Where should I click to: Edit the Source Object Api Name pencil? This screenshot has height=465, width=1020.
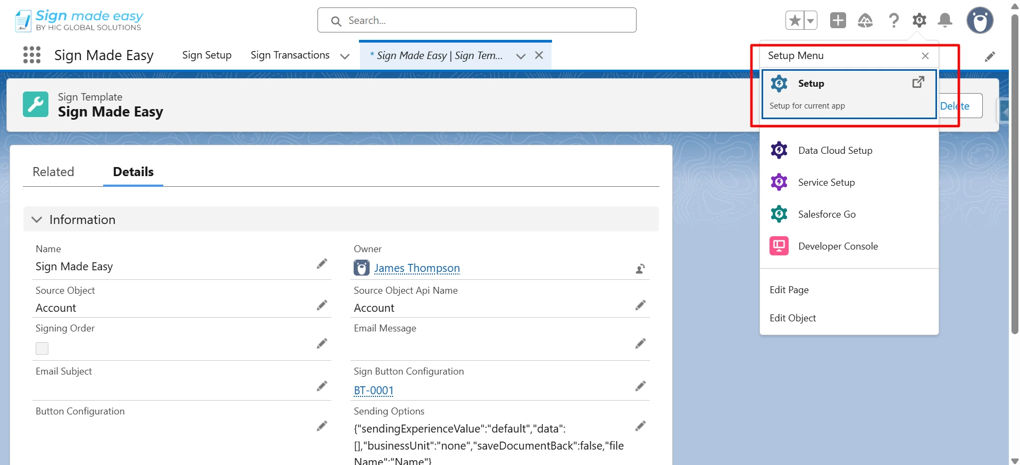click(x=640, y=305)
